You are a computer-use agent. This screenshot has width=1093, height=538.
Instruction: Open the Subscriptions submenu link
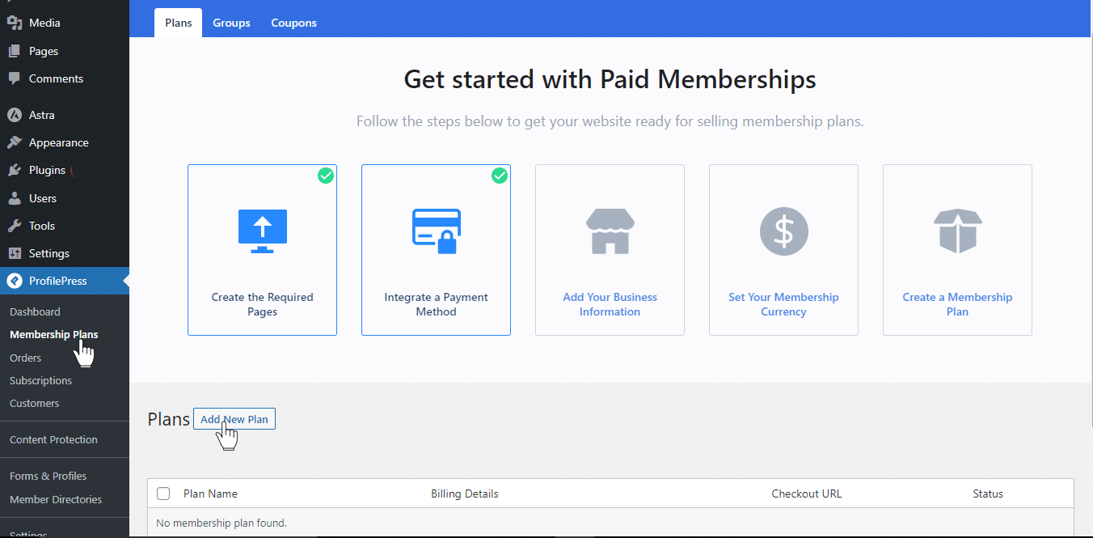(x=40, y=380)
